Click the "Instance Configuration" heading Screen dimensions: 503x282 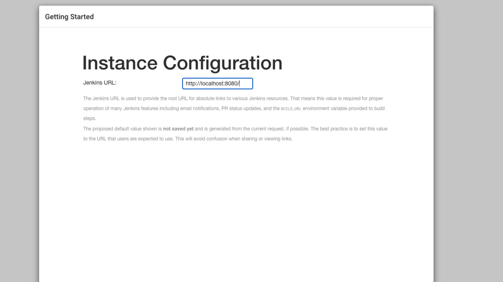pos(182,63)
